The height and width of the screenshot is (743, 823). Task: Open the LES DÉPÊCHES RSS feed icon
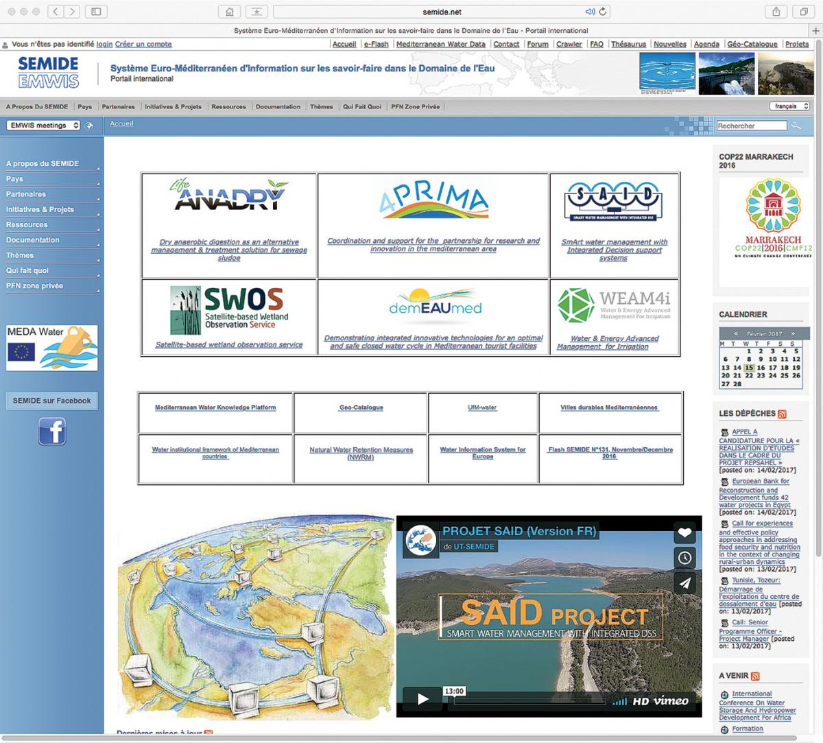782,414
